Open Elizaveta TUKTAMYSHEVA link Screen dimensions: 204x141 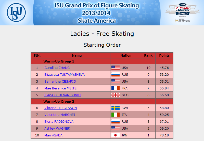(65, 75)
